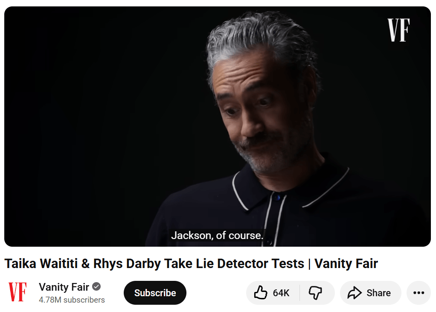Click the Share arrow icon
The image size is (436, 312).
click(x=355, y=293)
